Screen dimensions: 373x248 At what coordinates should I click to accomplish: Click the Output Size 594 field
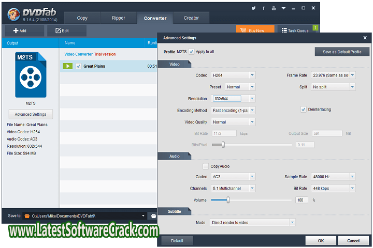pyautogui.click(x=327, y=133)
